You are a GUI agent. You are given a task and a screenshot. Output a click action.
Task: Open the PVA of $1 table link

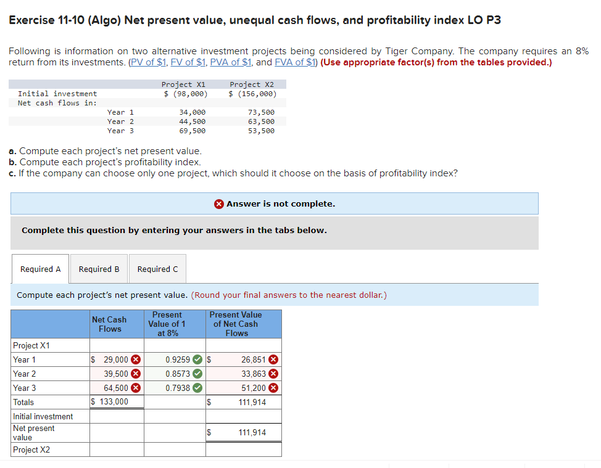point(231,62)
